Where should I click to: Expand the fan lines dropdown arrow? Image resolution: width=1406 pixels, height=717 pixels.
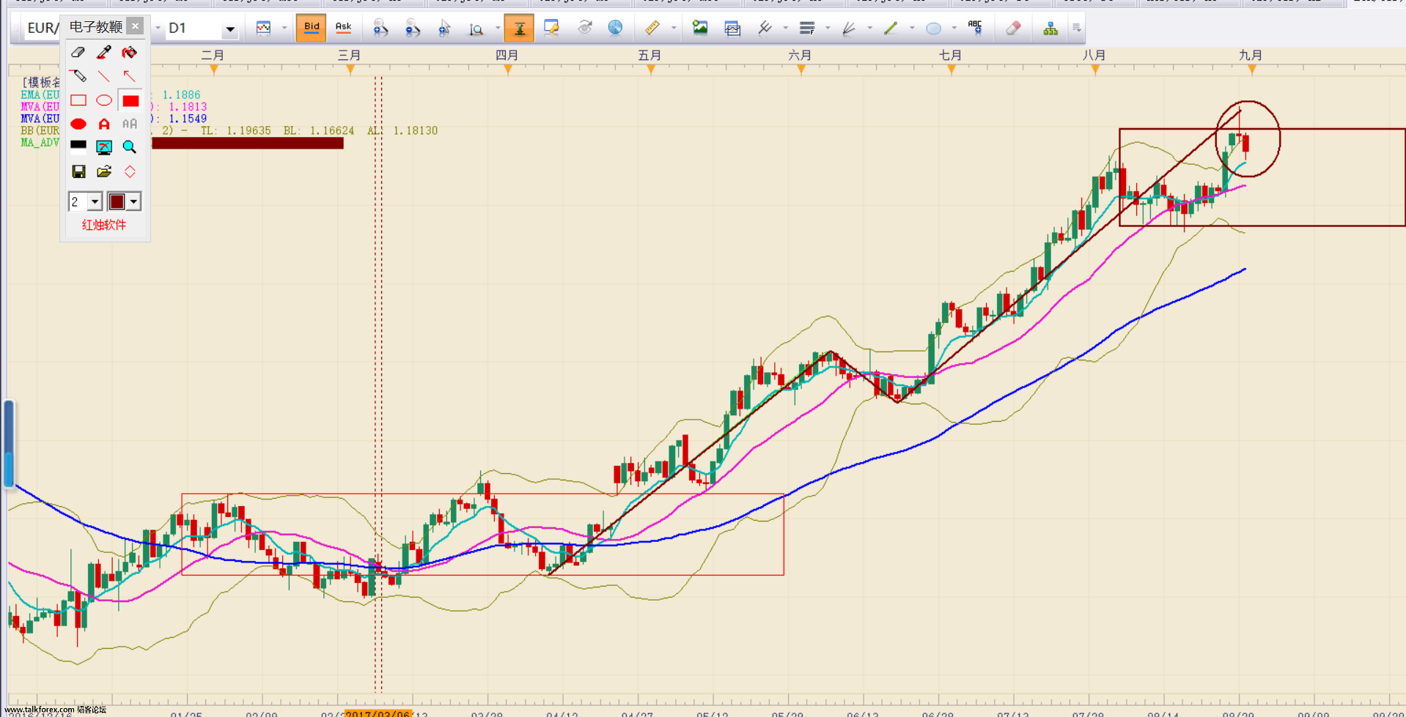coord(869,28)
